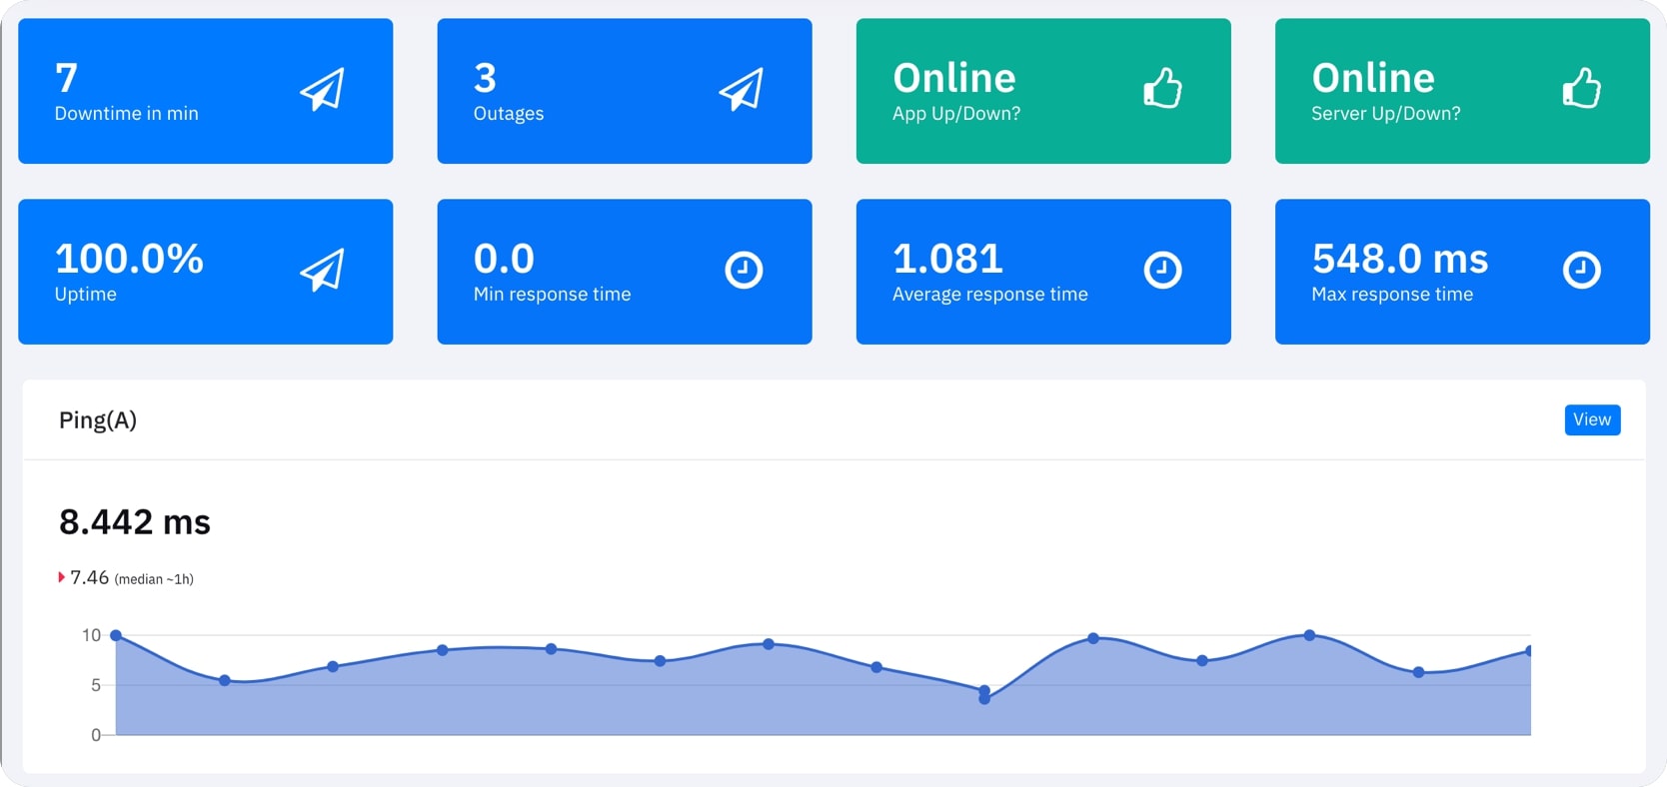1667x787 pixels.
Task: Click the red triangle beside the 7.46 median
Action: point(61,577)
